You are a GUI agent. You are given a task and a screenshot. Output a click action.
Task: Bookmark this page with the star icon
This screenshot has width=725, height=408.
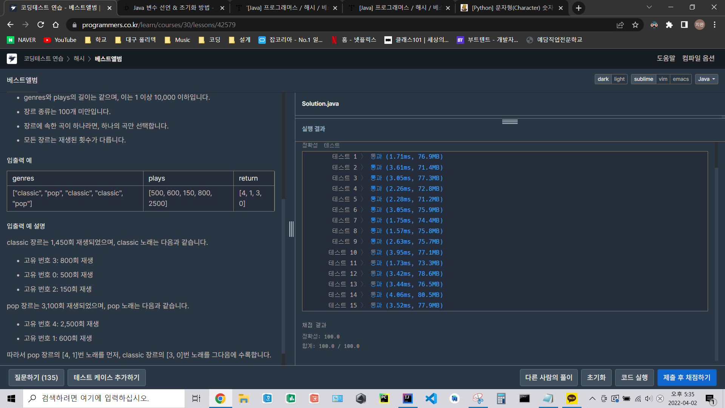636,25
